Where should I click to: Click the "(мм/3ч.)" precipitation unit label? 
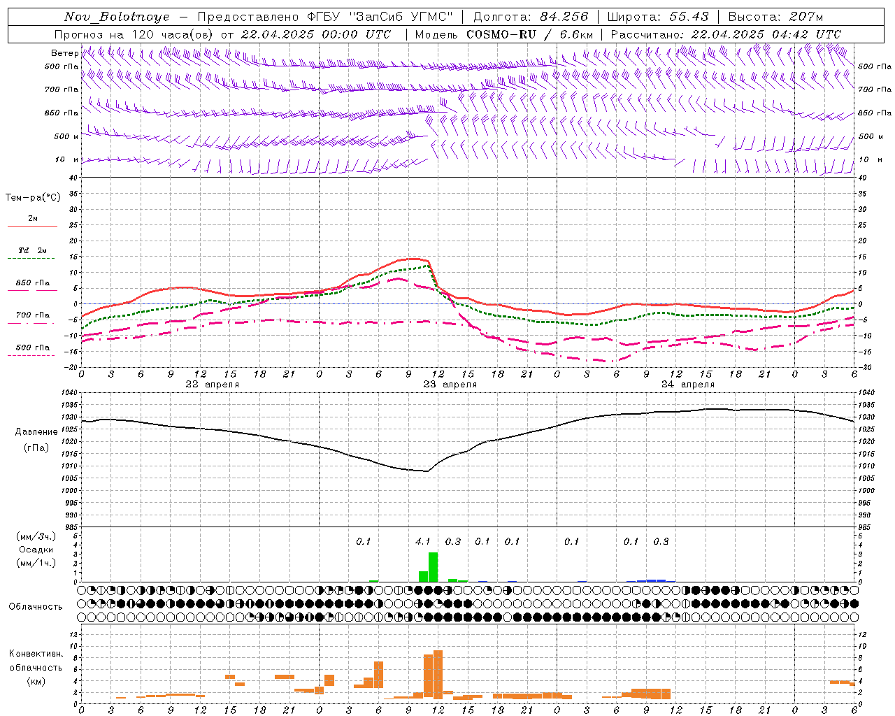(36, 536)
